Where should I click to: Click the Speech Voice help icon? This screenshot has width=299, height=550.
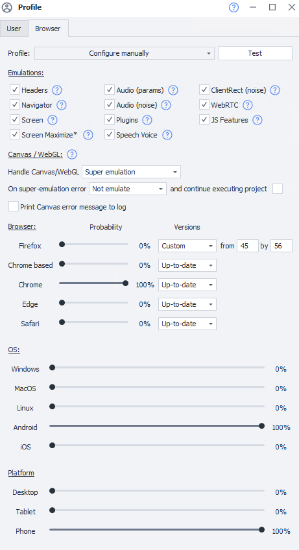point(168,135)
